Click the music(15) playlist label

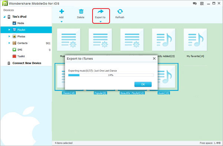[x=164, y=93]
